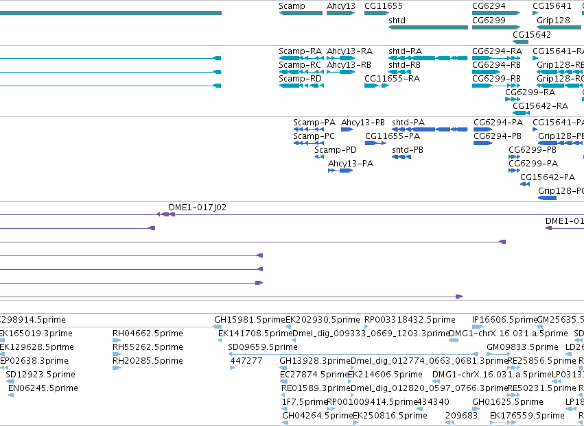Select the CG15642-RA transcript
This screenshot has height=426, width=584.
(521, 113)
